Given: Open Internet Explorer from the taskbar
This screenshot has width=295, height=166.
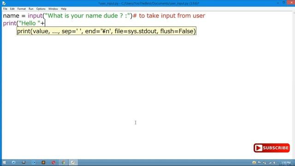Looking at the screenshot, I should tap(13, 162).
